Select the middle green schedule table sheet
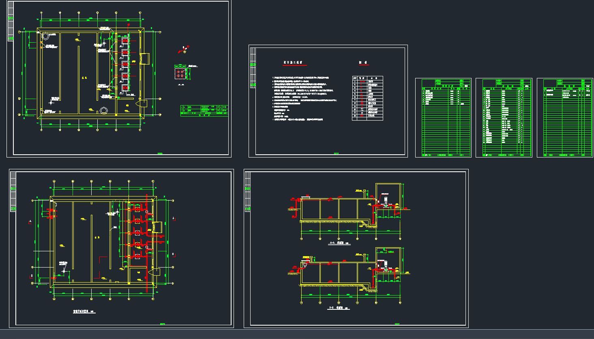This screenshot has height=339, width=594. click(x=504, y=118)
